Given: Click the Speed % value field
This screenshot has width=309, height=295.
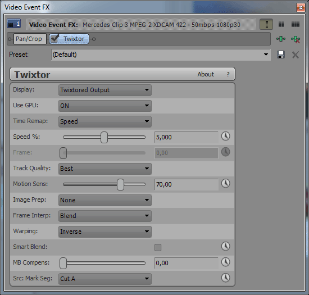Looking at the screenshot, I should click(x=186, y=137).
